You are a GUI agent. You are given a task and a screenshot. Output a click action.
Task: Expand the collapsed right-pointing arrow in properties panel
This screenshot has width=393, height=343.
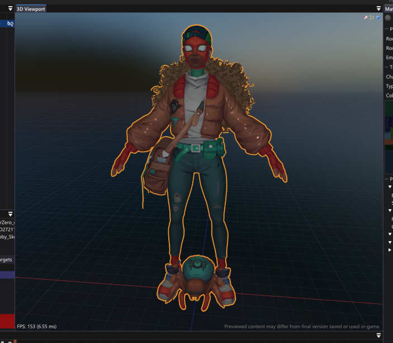point(390,250)
